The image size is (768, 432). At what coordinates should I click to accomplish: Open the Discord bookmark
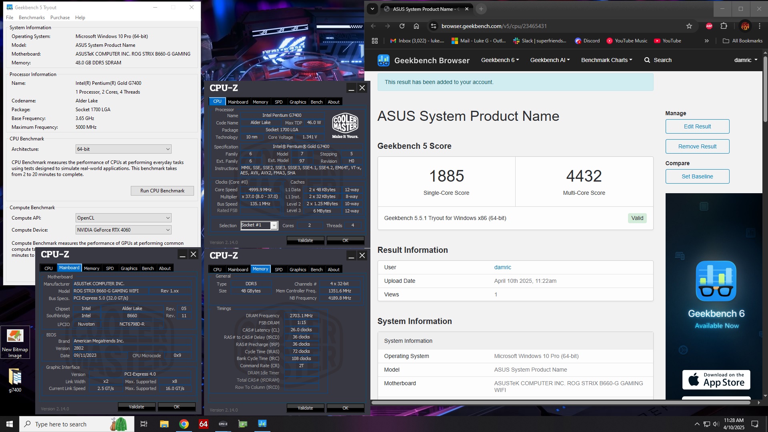tap(587, 41)
